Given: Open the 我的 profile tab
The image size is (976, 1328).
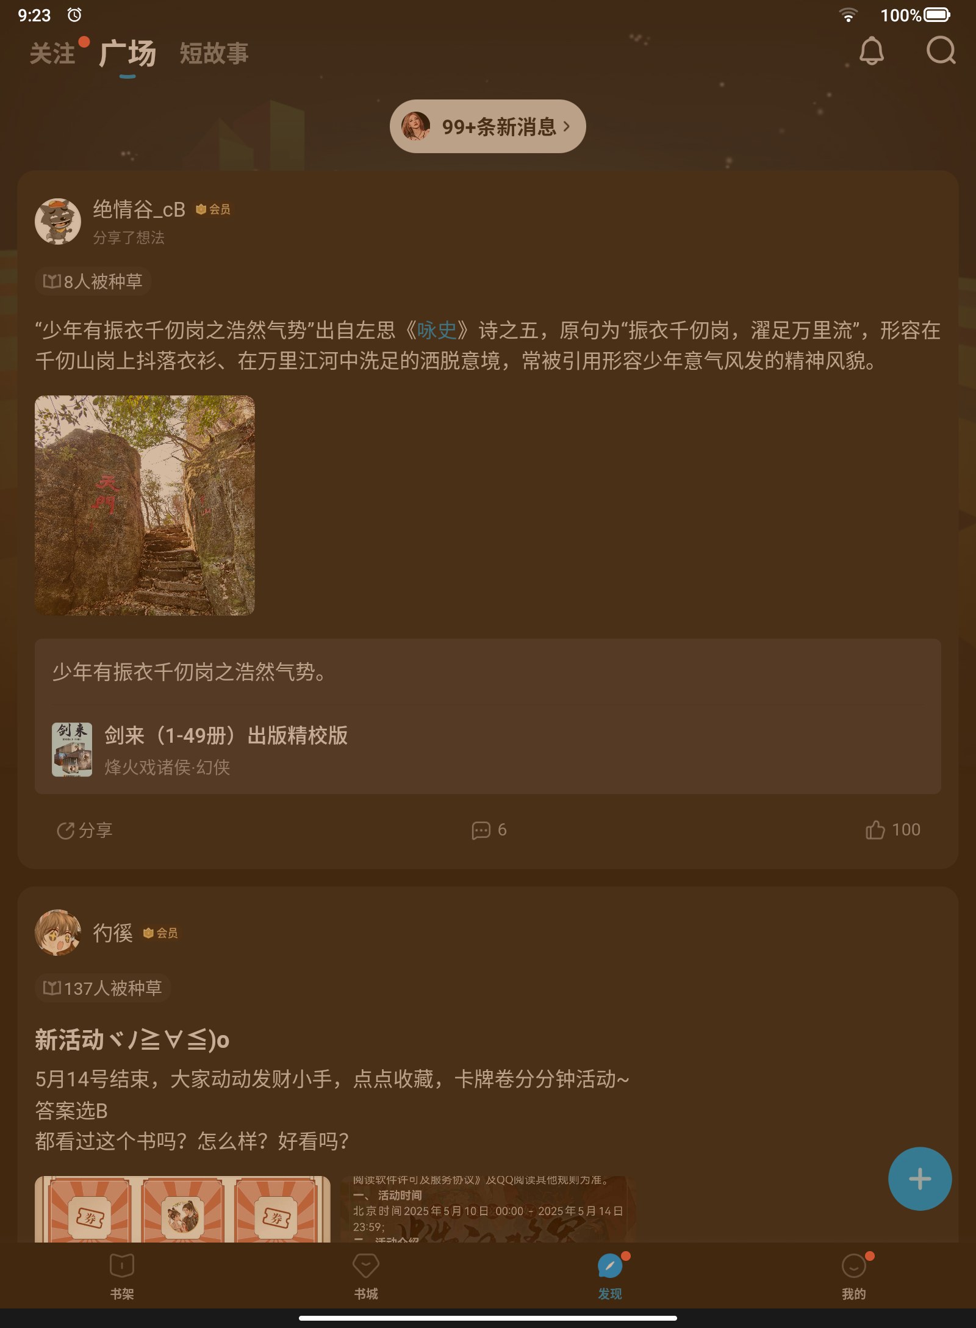Looking at the screenshot, I should (x=854, y=1276).
